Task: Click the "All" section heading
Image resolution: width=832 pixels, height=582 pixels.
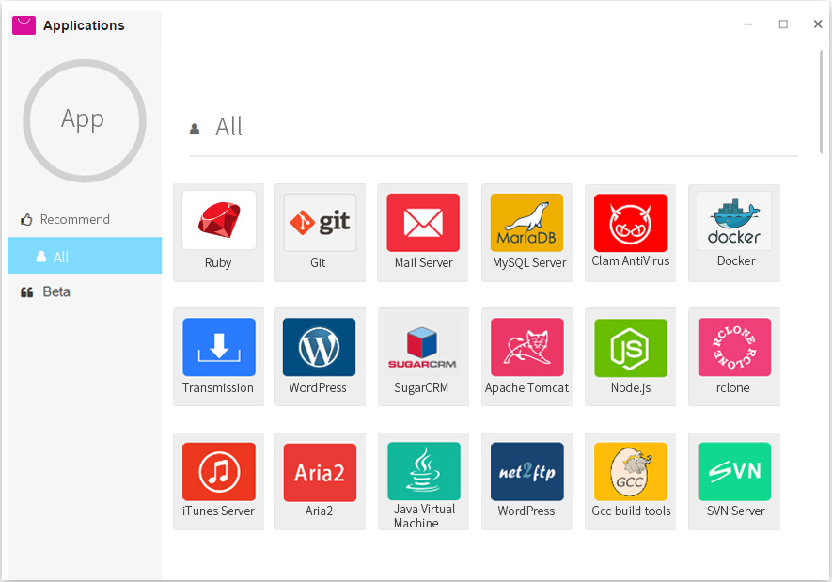Action: [228, 127]
